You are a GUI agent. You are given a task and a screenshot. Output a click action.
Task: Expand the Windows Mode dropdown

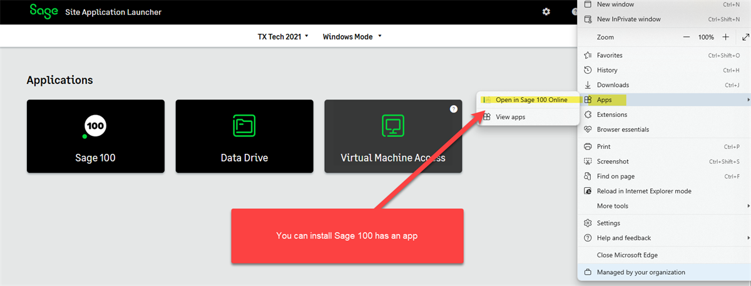(x=352, y=37)
